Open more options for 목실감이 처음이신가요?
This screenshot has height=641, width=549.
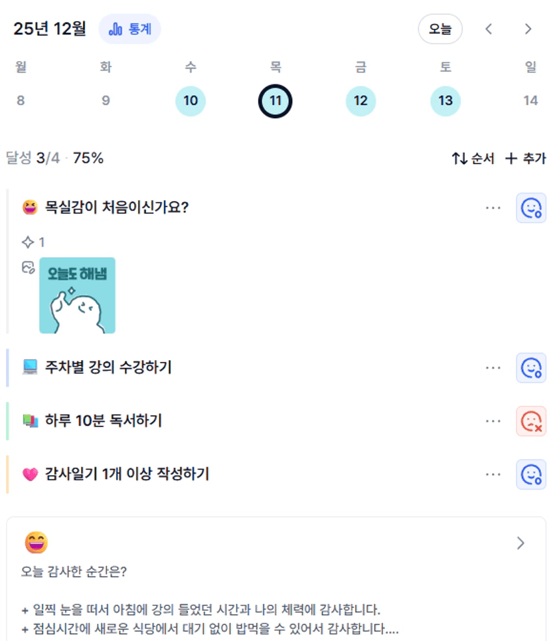pos(493,208)
